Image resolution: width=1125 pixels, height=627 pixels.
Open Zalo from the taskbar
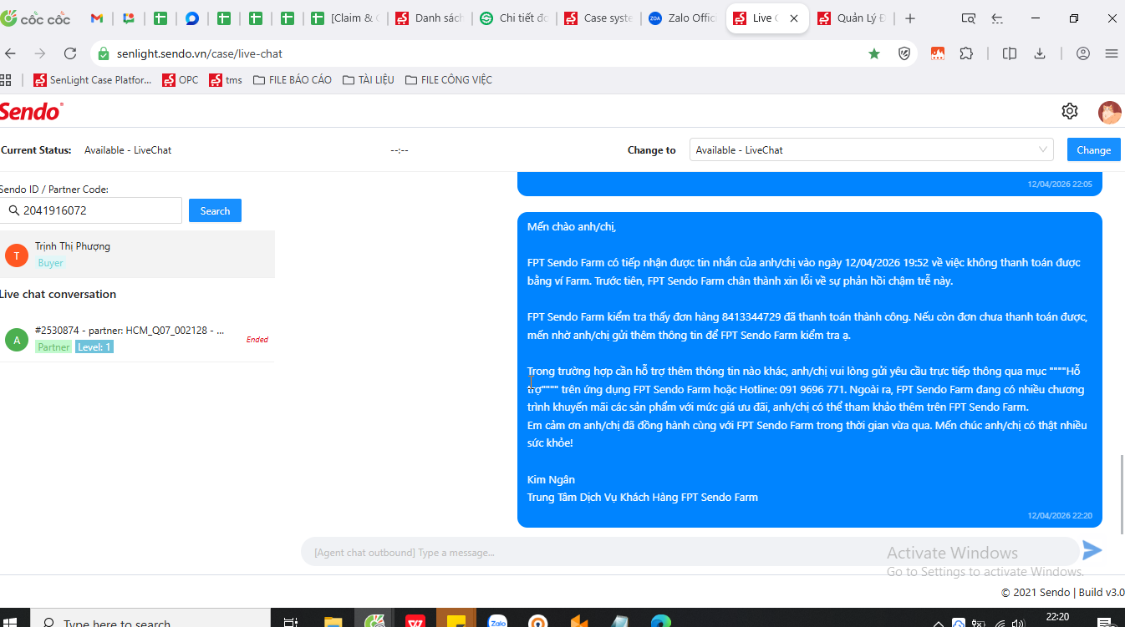point(498,621)
